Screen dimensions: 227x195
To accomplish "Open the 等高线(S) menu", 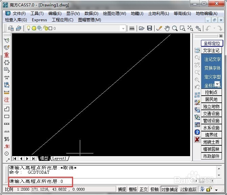I will (182, 14).
